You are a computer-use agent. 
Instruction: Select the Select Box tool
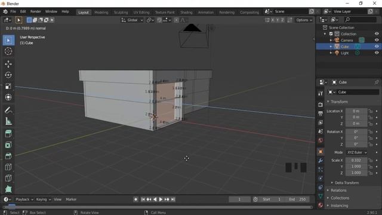pyautogui.click(x=8, y=40)
